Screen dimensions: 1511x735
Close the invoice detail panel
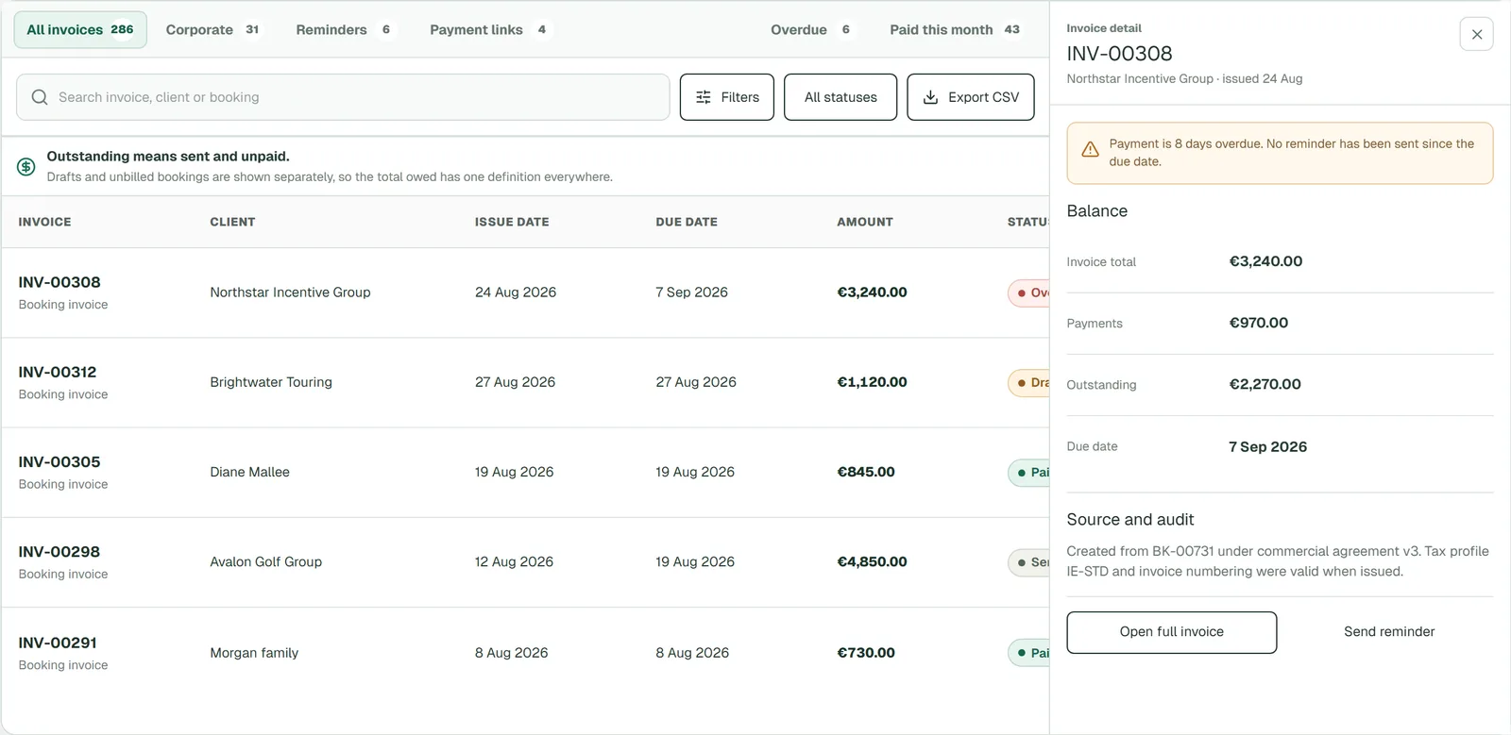(1476, 34)
